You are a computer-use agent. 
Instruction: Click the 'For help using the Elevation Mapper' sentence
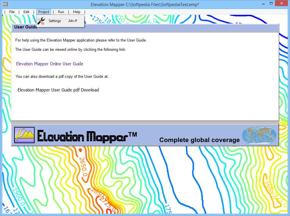pos(81,40)
